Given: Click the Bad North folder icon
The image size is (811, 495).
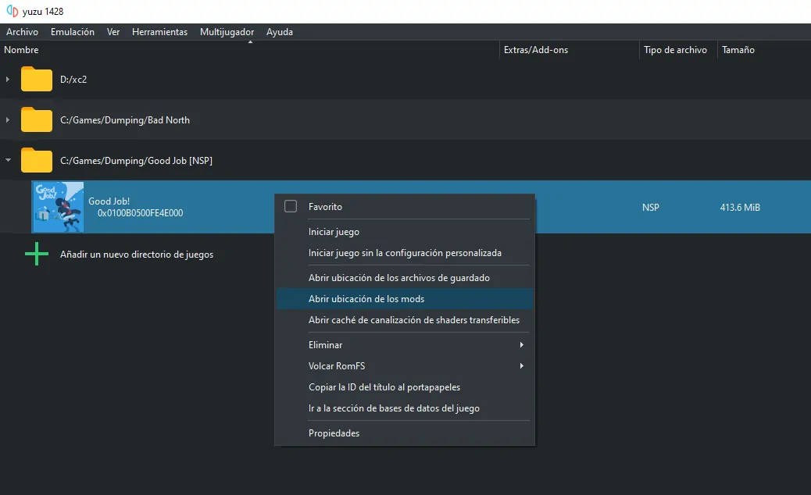Looking at the screenshot, I should (x=37, y=120).
